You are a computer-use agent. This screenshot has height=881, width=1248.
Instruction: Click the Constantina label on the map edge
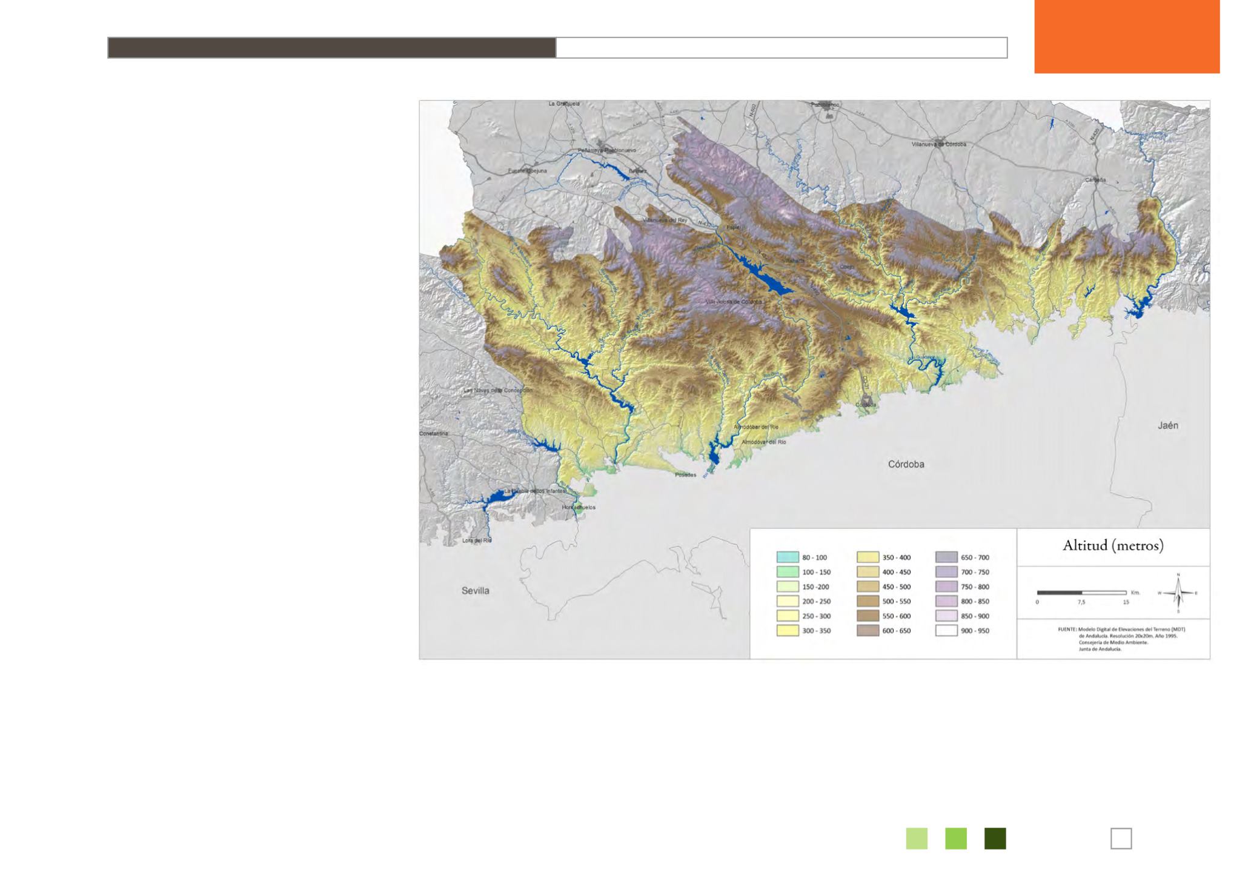[x=434, y=434]
